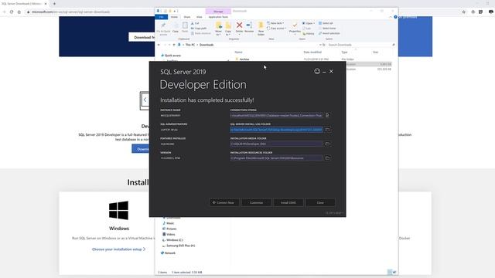This screenshot has height=278, width=495.
Task: Click the Explorer help question-mark icon
Action: click(395, 17)
